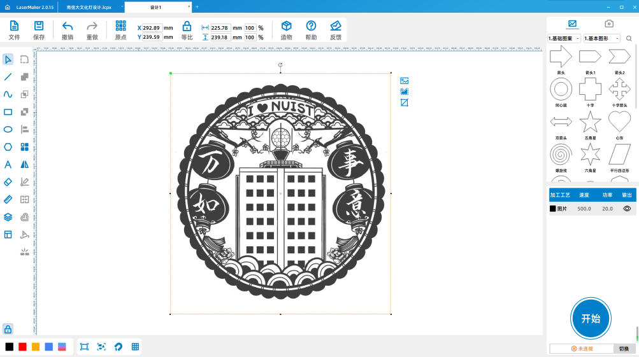Click the 撤销 undo arrow
639x357 pixels.
tap(68, 26)
